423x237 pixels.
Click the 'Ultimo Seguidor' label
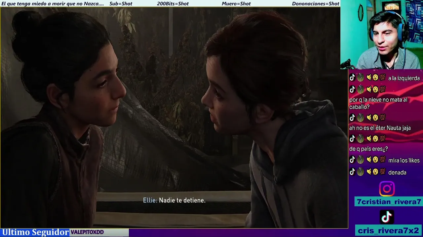click(x=35, y=232)
